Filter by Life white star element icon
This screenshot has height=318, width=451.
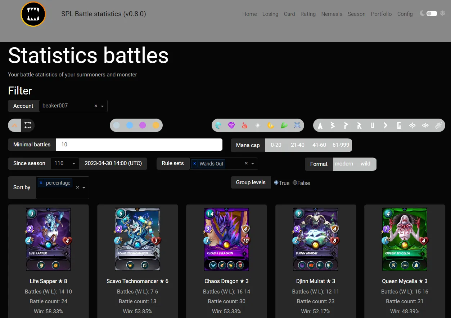tap(258, 125)
